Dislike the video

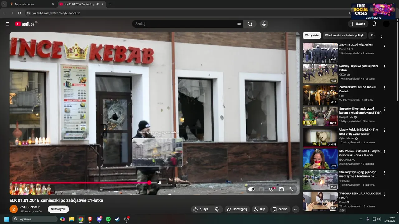pyautogui.click(x=217, y=209)
